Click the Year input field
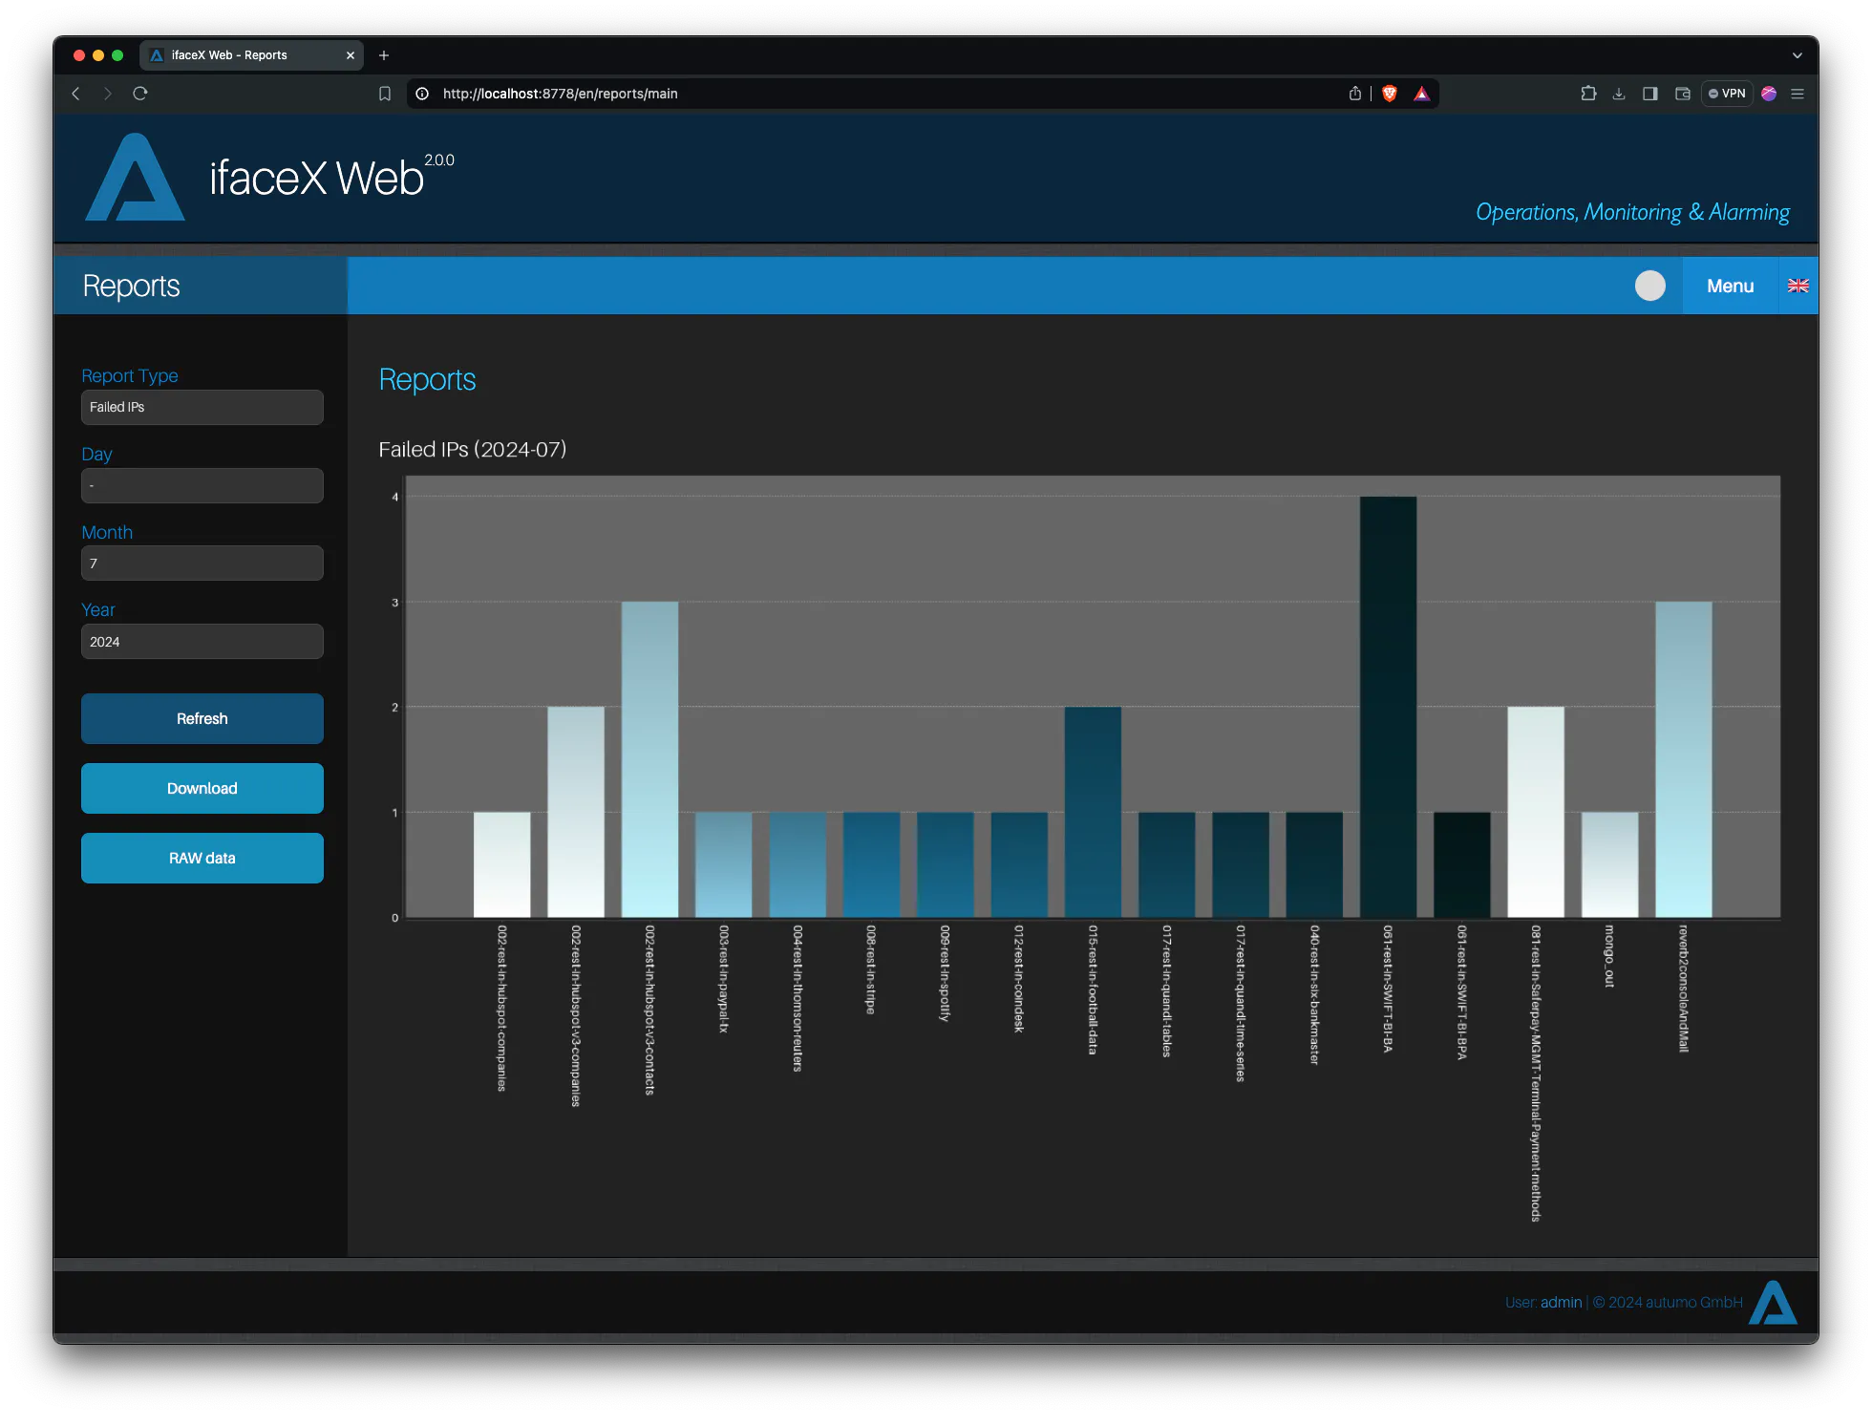The width and height of the screenshot is (1872, 1425). (202, 641)
